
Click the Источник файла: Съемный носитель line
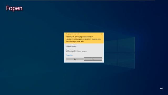(76, 52)
